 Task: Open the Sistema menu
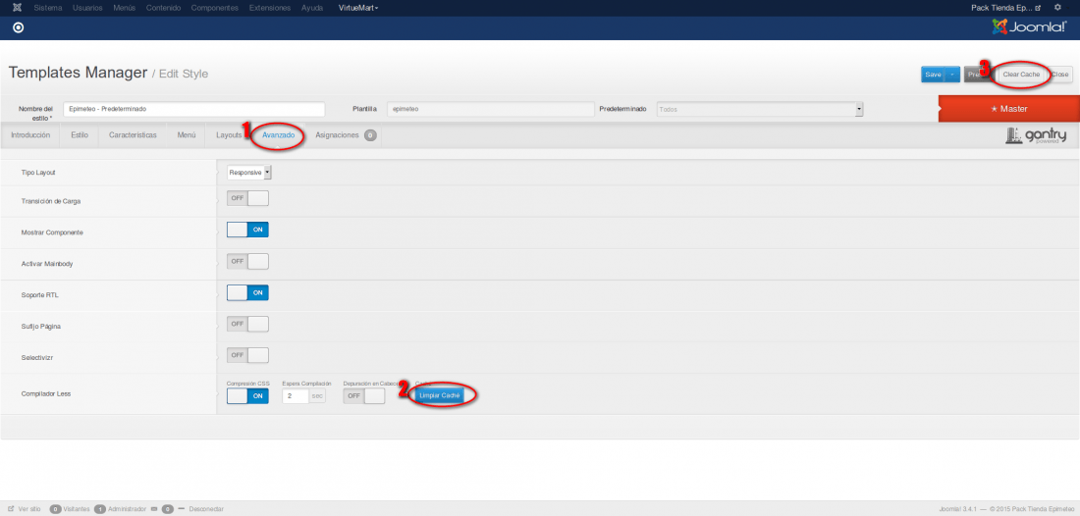coord(48,8)
